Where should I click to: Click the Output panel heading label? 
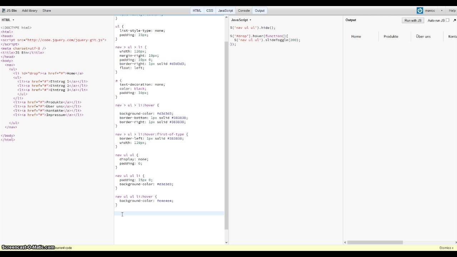[351, 20]
